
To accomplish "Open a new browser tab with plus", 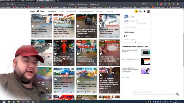I will [x=58, y=1].
